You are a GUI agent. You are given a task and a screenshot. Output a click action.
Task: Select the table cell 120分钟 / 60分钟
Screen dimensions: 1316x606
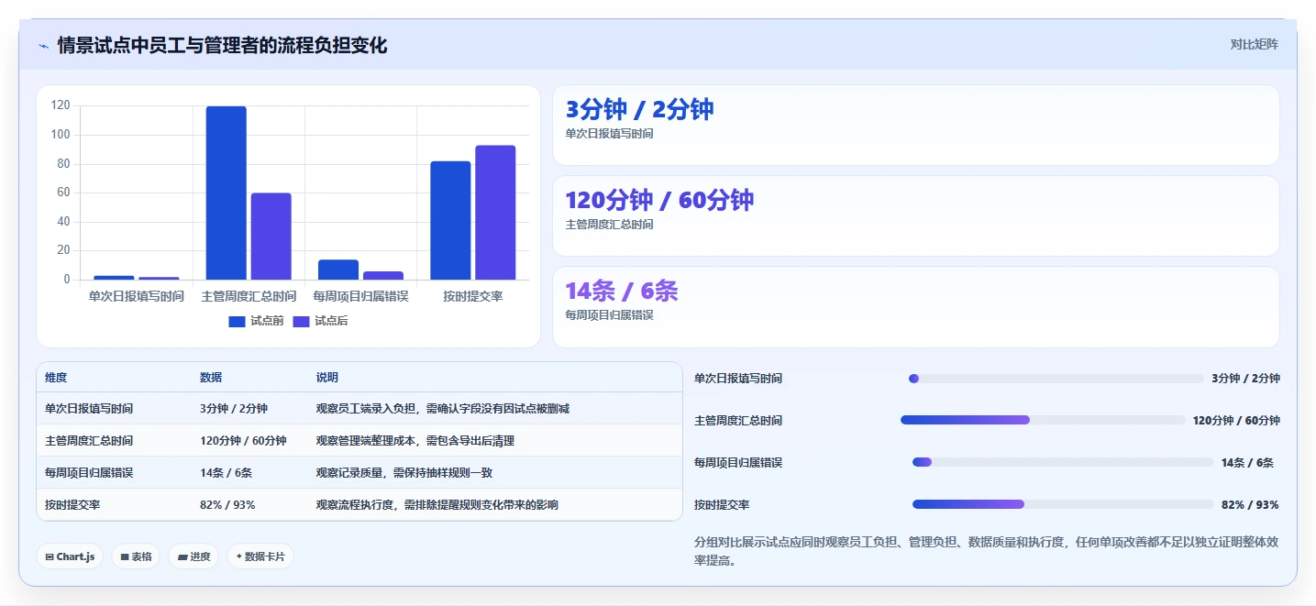point(243,441)
